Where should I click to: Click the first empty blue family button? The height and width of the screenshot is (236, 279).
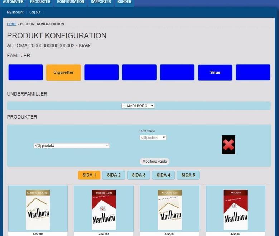click(26, 72)
